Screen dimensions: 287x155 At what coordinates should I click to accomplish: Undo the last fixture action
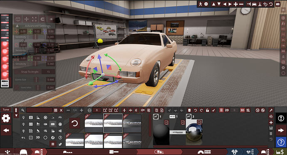(x=195, y=110)
